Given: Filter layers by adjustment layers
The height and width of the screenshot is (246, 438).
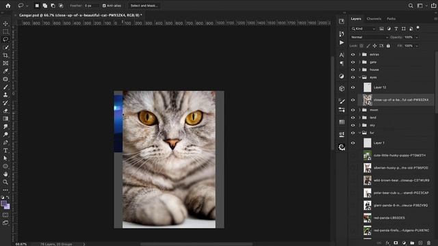Looking at the screenshot, I should pos(389,29).
